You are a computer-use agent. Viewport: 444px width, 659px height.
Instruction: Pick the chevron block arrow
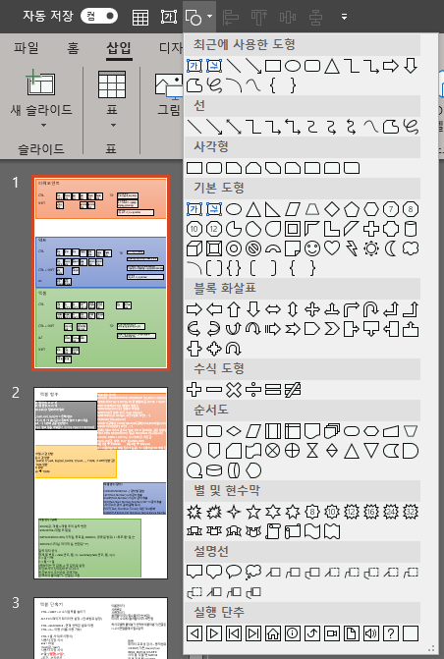(332, 329)
